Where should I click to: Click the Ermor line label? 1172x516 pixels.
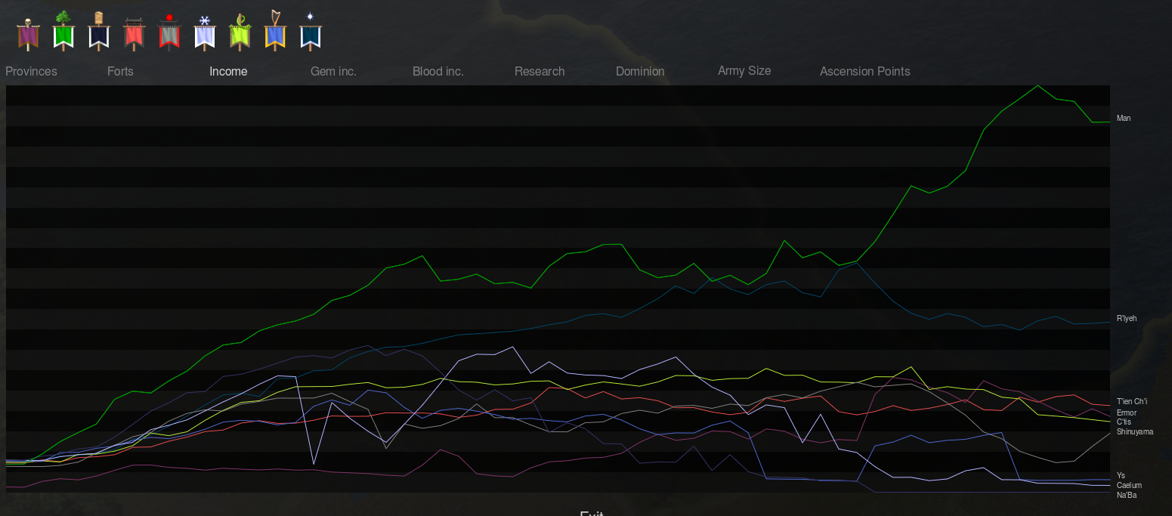[1126, 412]
